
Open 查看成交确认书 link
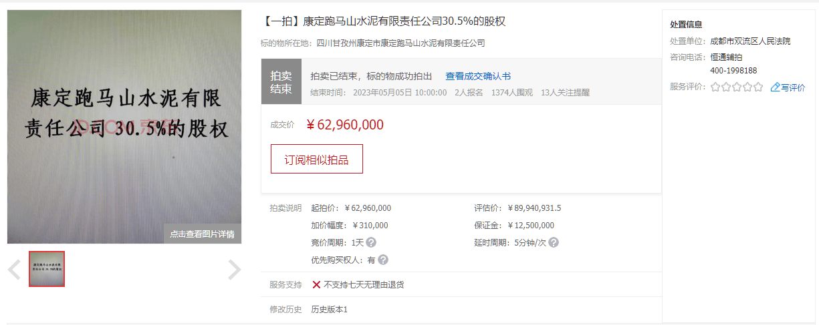[478, 77]
